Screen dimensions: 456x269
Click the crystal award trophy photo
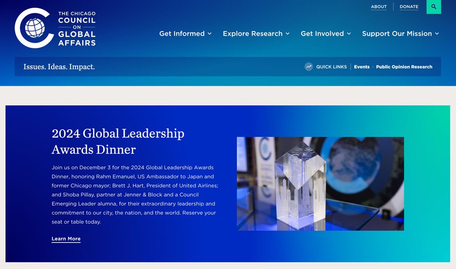point(320,184)
